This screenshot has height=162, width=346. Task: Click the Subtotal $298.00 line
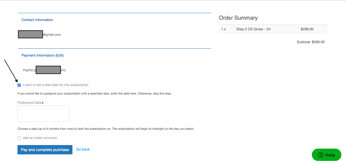tap(311, 42)
